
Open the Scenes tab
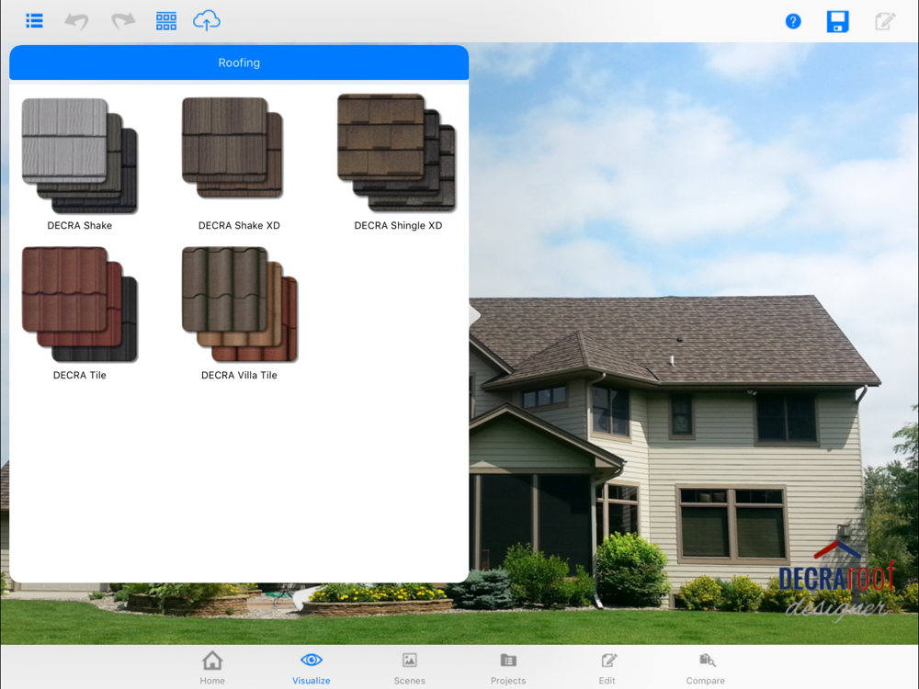click(x=410, y=667)
